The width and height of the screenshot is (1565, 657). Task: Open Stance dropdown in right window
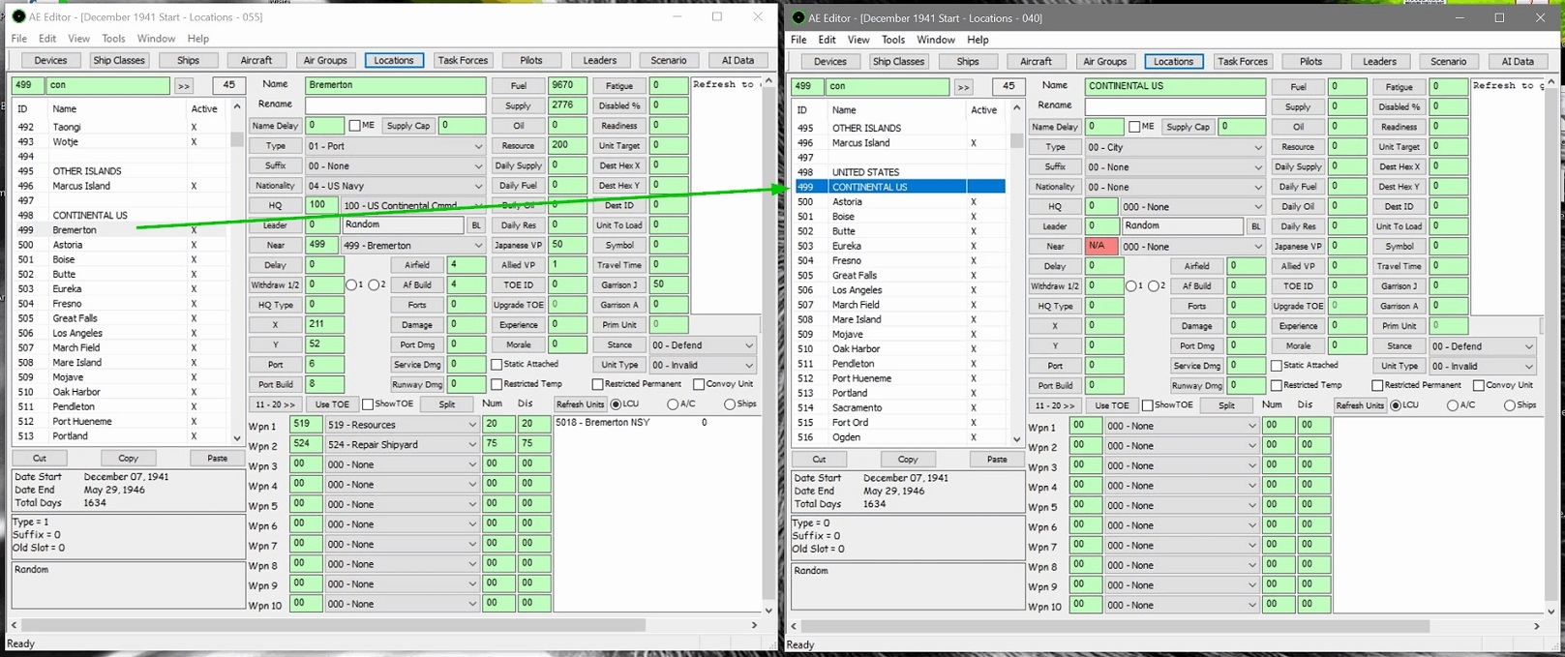tap(1483, 345)
